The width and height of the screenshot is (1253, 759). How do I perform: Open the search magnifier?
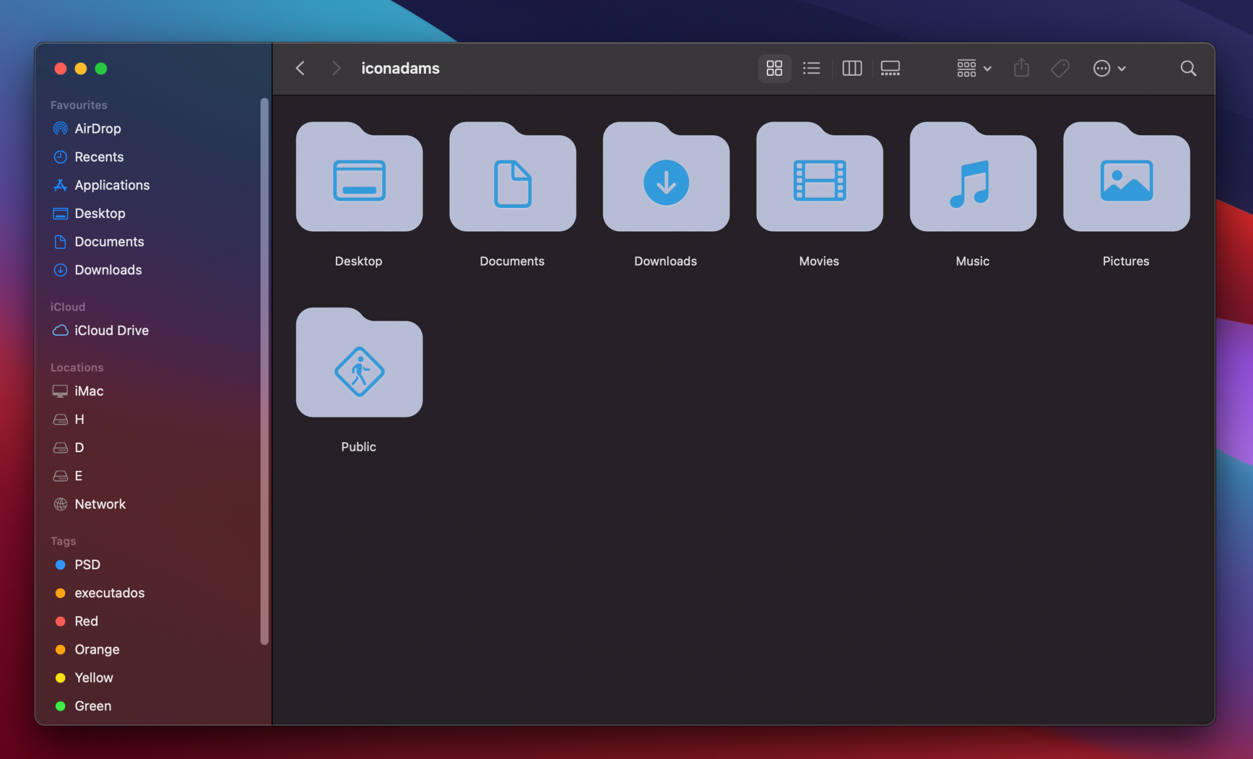[1188, 68]
